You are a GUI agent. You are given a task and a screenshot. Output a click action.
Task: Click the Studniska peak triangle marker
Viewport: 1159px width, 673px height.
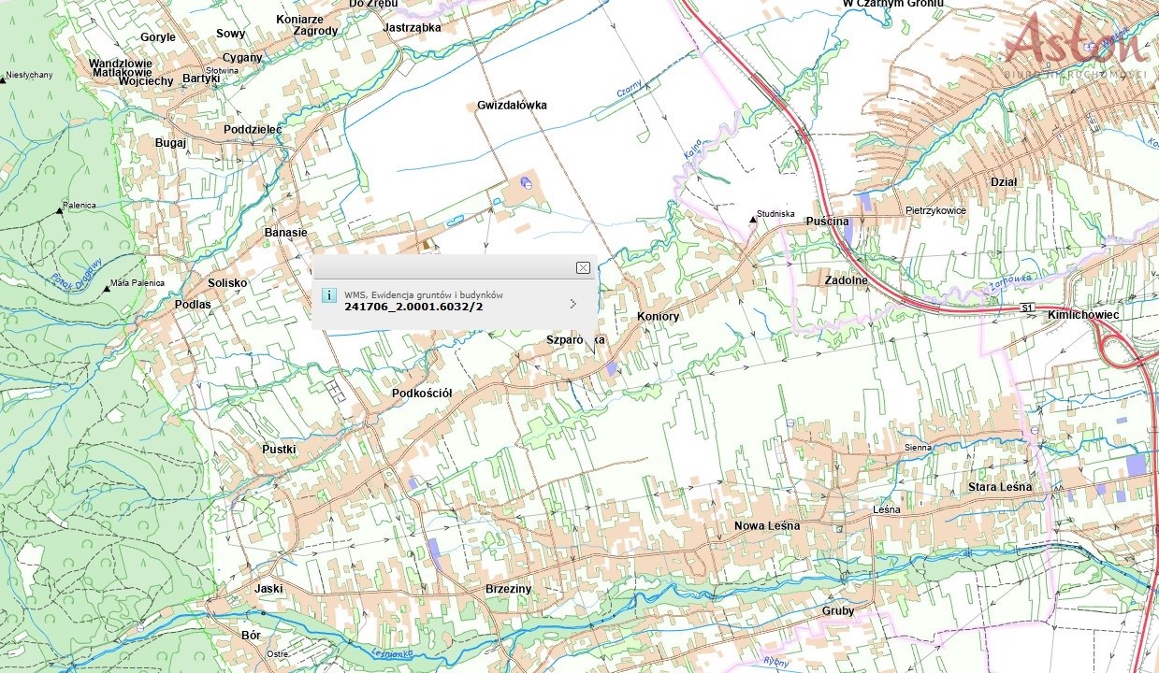(x=753, y=220)
